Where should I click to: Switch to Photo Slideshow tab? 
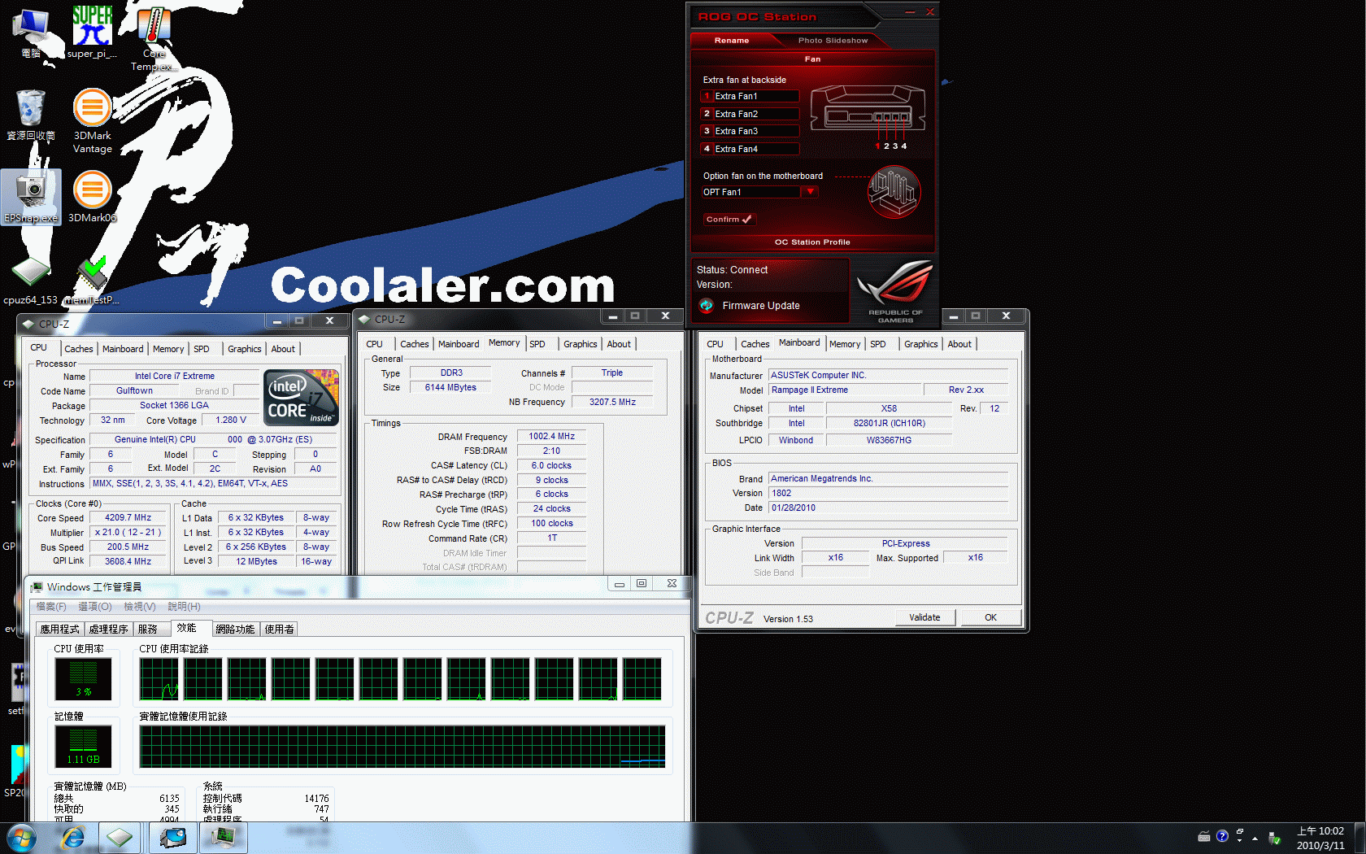833,40
